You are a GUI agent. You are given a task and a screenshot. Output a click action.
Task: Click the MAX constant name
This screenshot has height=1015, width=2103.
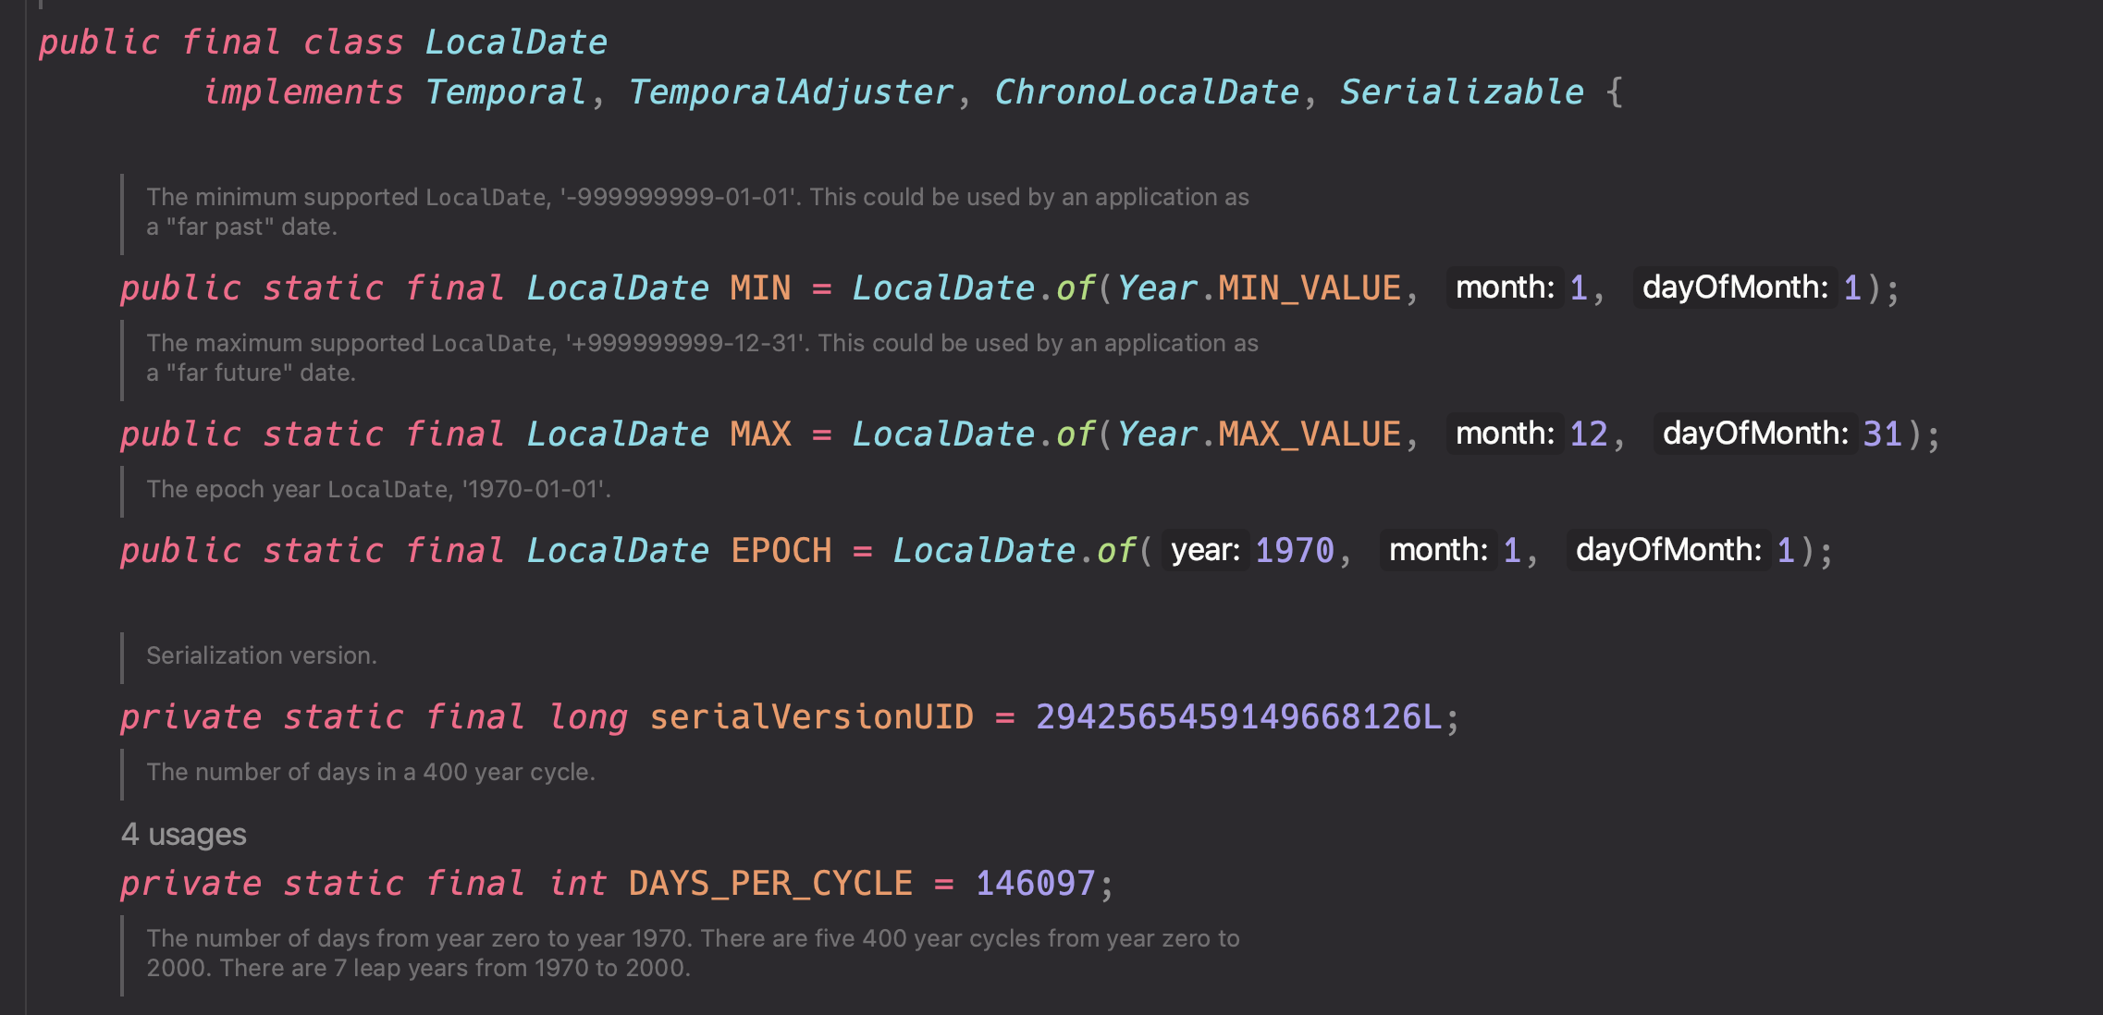760,434
